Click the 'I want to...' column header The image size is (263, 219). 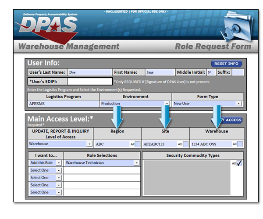coord(46,155)
